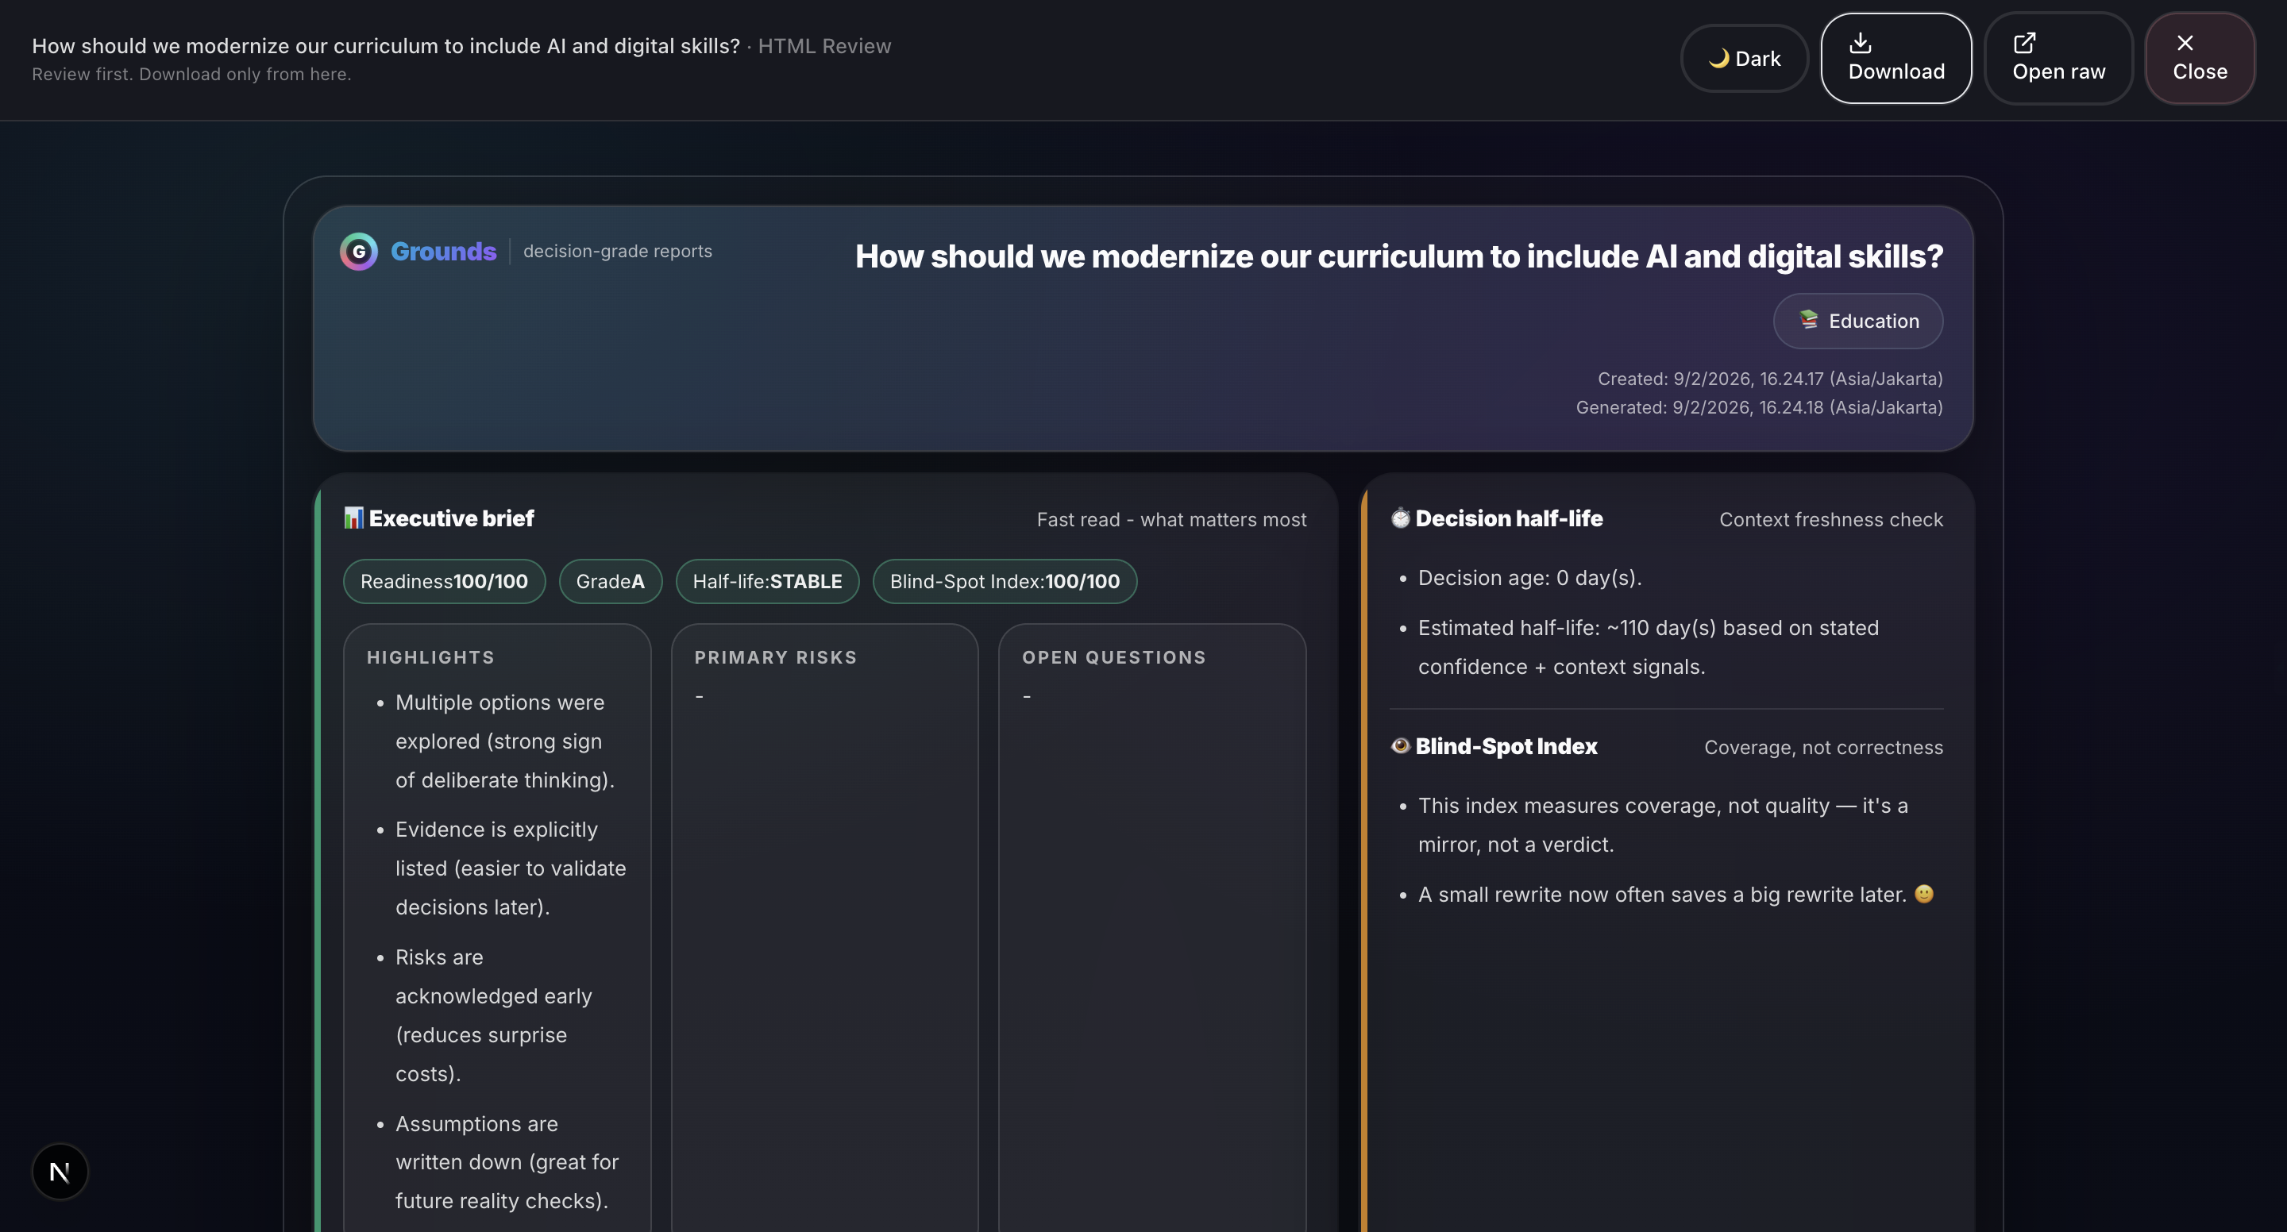Click the Executive brief chart icon

(353, 518)
